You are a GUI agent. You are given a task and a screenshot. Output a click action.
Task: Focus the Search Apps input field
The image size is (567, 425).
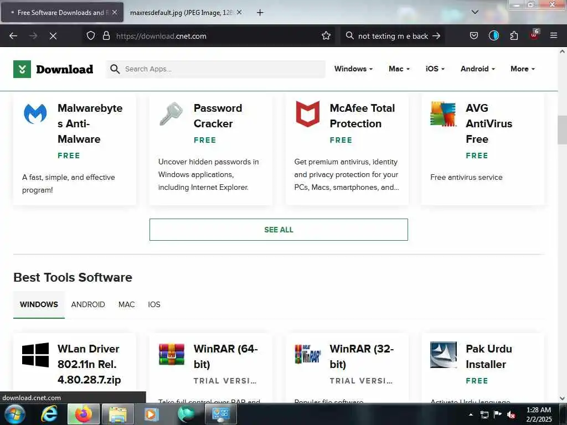[x=215, y=69]
